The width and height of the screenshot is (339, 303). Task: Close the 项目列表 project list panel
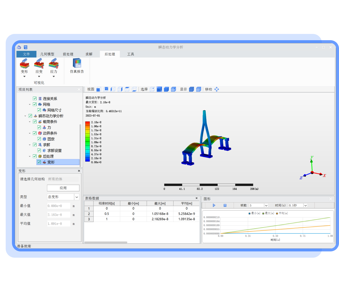pos(79,90)
